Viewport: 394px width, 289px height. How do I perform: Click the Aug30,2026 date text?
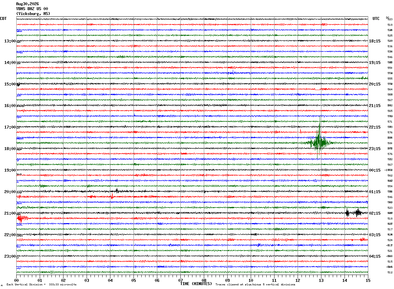click(x=27, y=4)
